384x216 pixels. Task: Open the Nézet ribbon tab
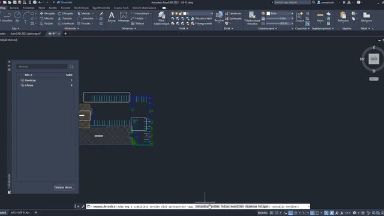[41, 8]
